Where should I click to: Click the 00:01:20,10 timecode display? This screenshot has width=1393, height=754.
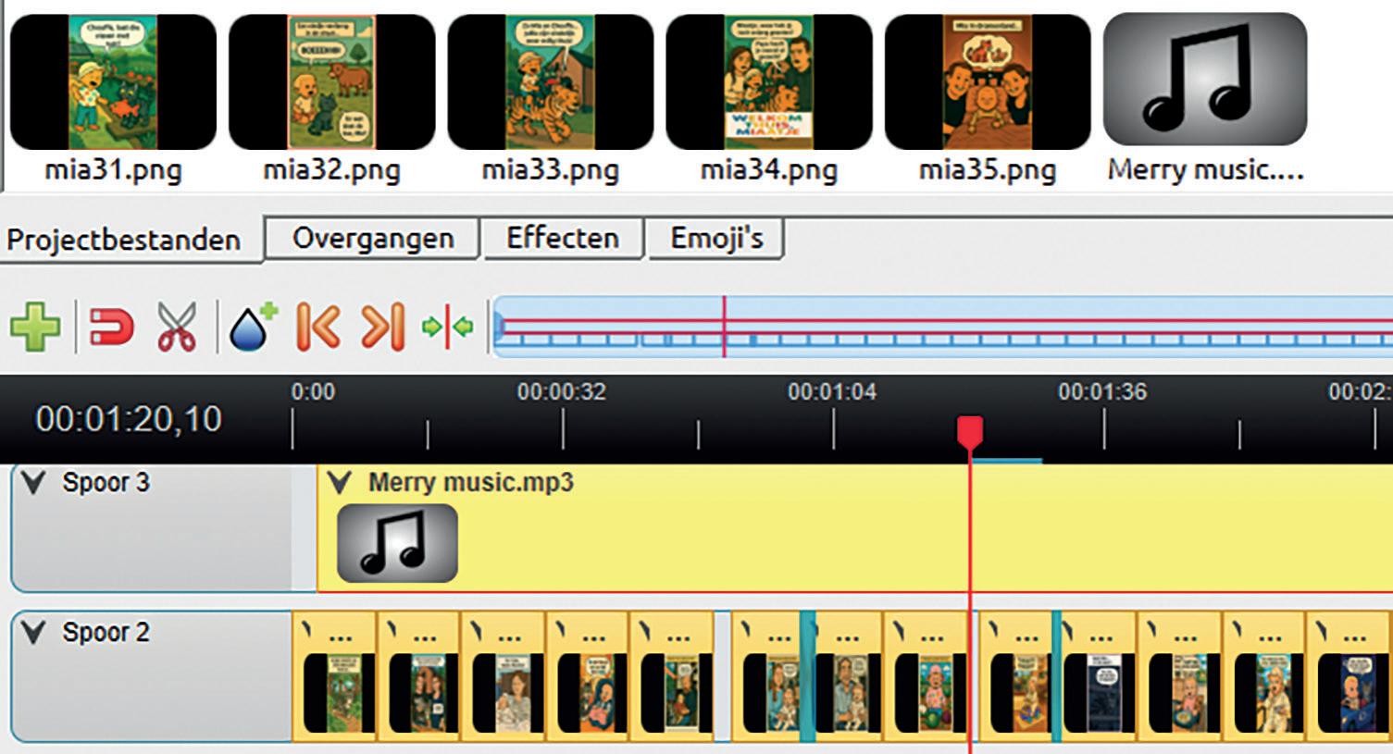(129, 419)
